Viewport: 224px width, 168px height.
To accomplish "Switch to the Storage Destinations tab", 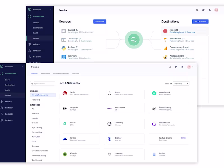I will pos(61,74).
